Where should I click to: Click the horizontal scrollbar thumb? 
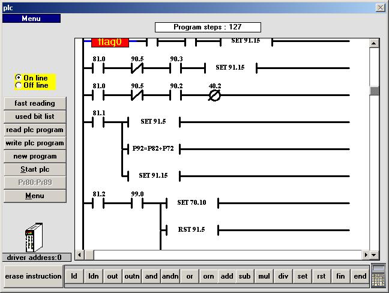coord(89,255)
